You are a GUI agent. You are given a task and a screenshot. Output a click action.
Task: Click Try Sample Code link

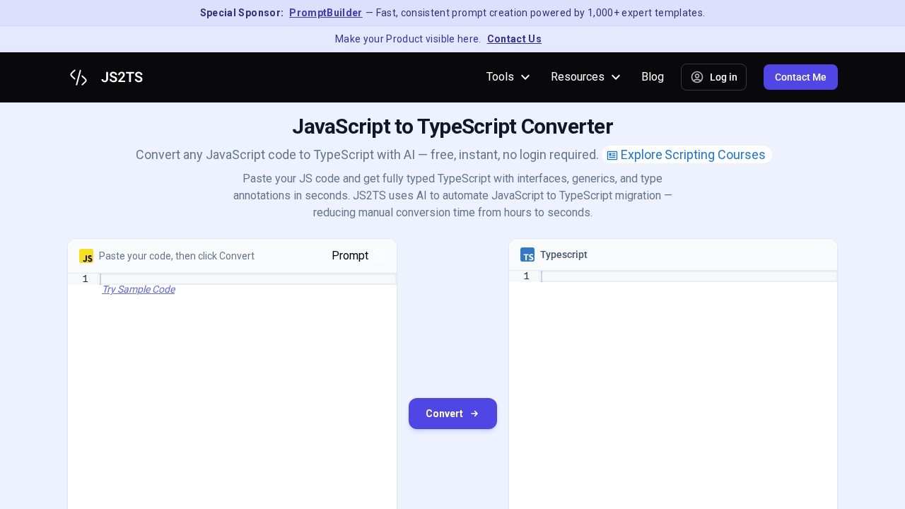pyautogui.click(x=139, y=290)
